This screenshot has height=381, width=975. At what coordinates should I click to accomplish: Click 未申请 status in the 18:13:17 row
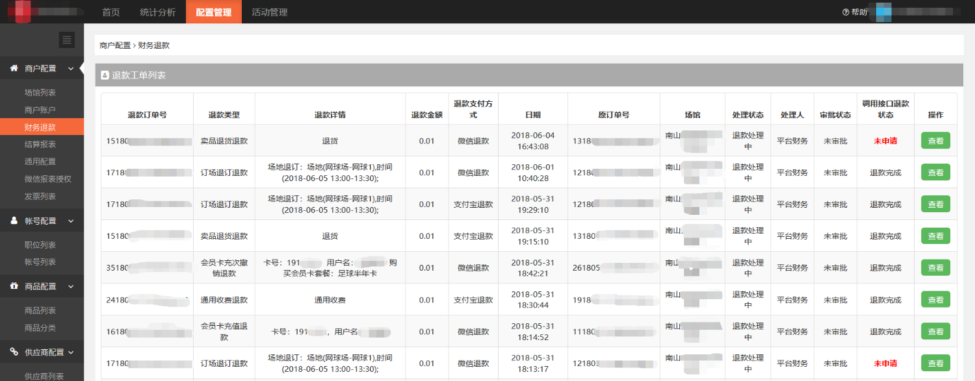(x=885, y=363)
